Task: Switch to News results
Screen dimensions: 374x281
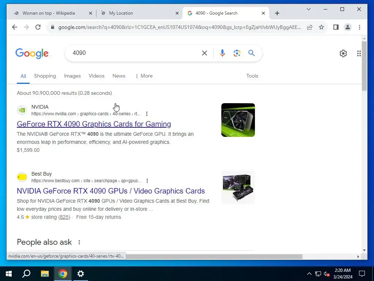Action: click(x=119, y=76)
